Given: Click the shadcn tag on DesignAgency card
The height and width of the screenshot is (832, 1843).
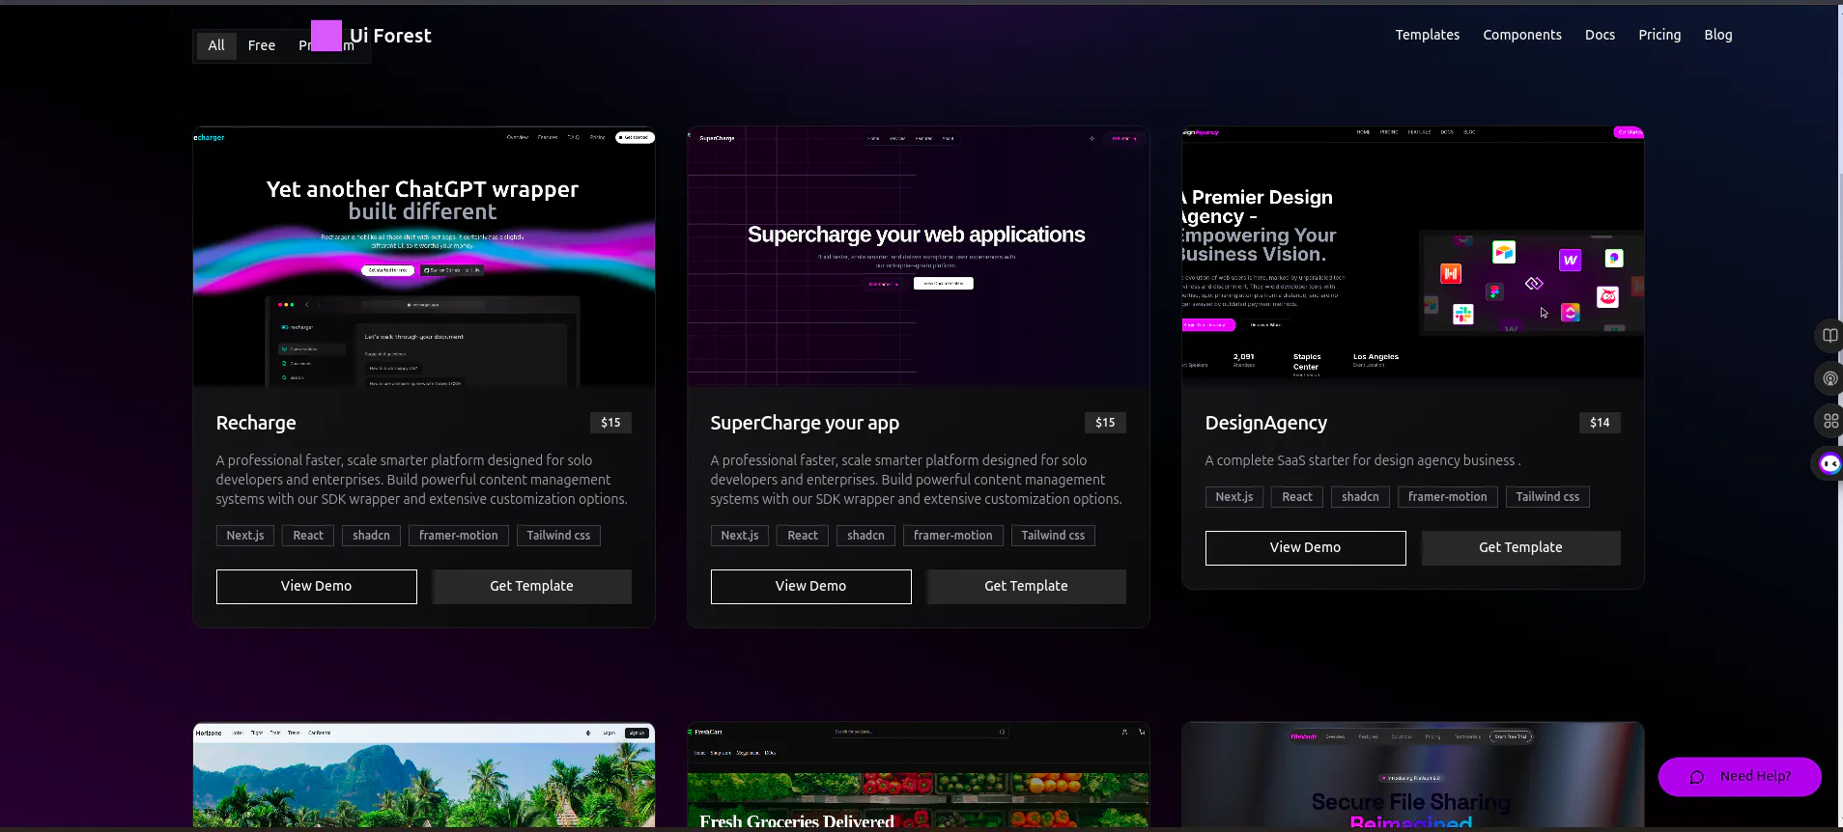Looking at the screenshot, I should [x=1360, y=497].
